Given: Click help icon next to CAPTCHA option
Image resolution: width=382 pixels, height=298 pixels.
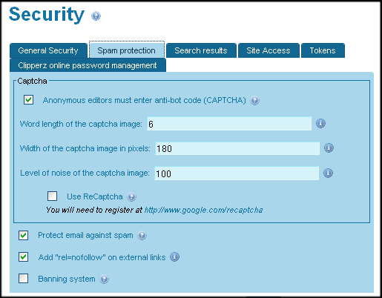Looking at the screenshot, I should [x=254, y=101].
